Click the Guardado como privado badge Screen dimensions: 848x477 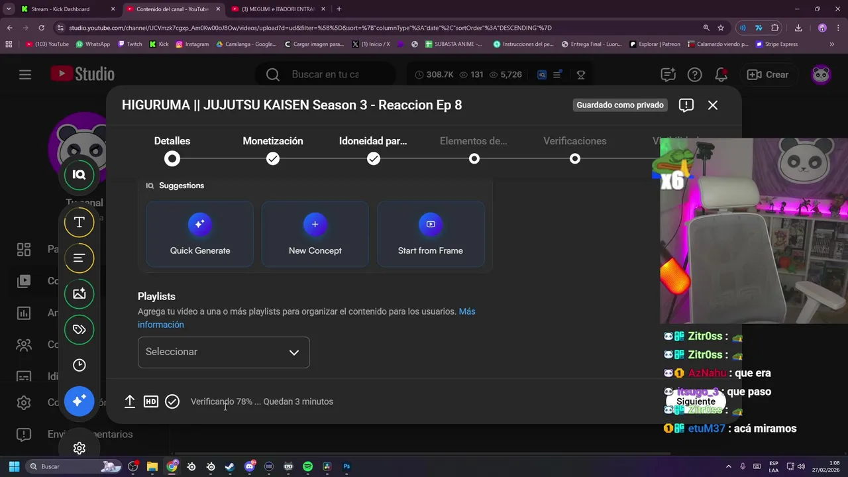coord(619,105)
